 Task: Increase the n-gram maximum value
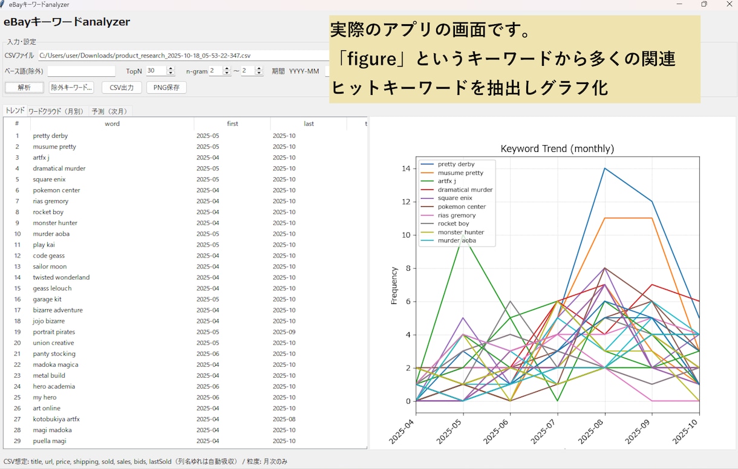pos(259,68)
